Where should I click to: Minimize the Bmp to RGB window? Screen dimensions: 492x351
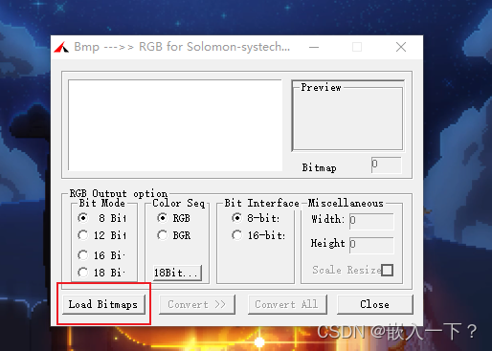point(314,47)
